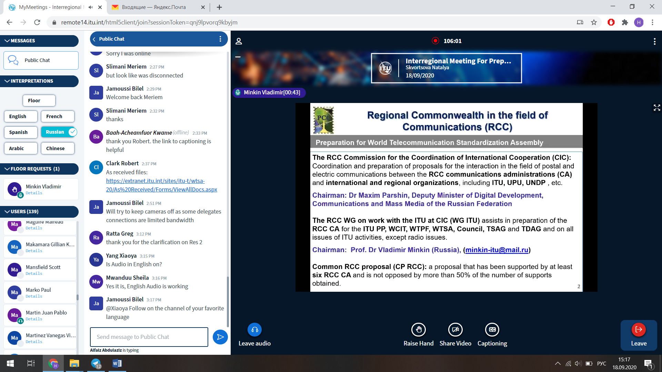Send chat message with arrow icon

tap(220, 337)
